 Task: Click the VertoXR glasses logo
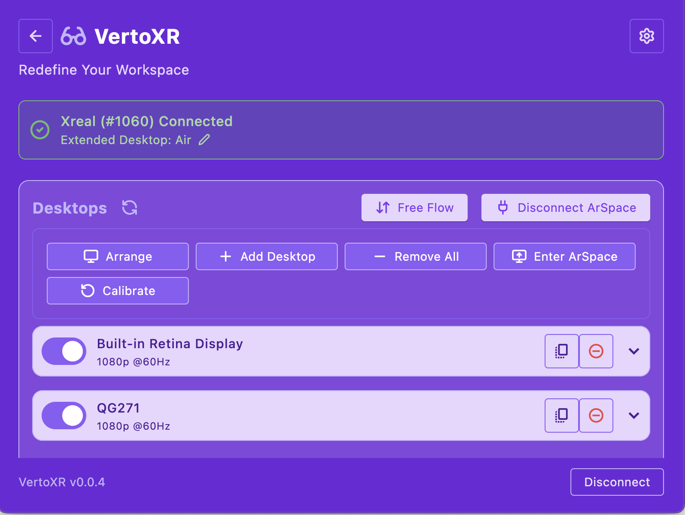[x=73, y=36]
